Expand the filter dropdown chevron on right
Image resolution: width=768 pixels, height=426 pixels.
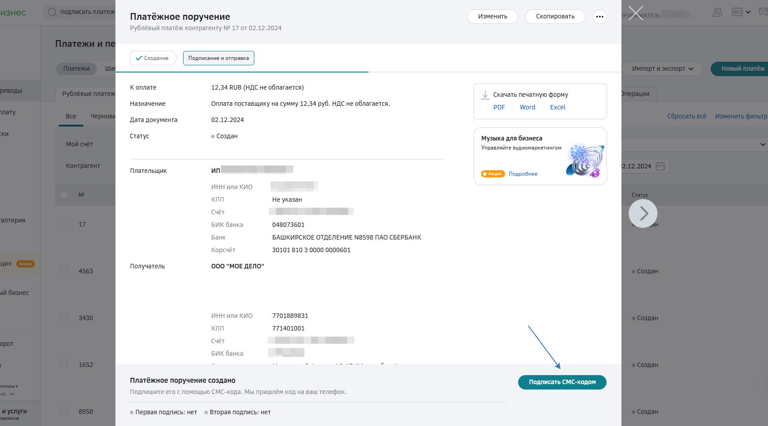[763, 145]
